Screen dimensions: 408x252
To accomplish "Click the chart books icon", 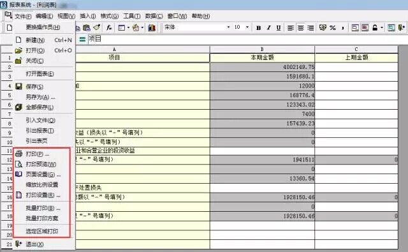I will [152, 27].
